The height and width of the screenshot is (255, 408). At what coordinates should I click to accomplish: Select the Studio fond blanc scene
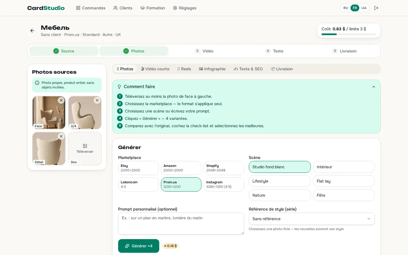(280, 167)
